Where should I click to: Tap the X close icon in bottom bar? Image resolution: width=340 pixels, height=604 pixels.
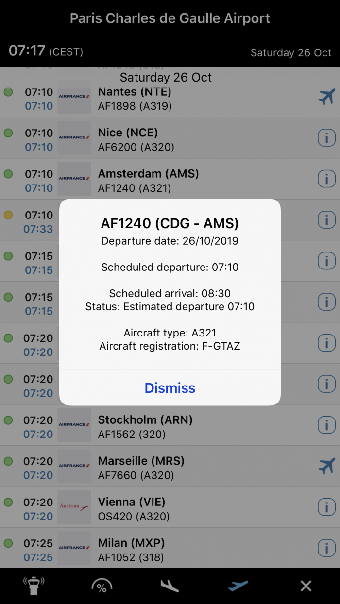coord(306,586)
